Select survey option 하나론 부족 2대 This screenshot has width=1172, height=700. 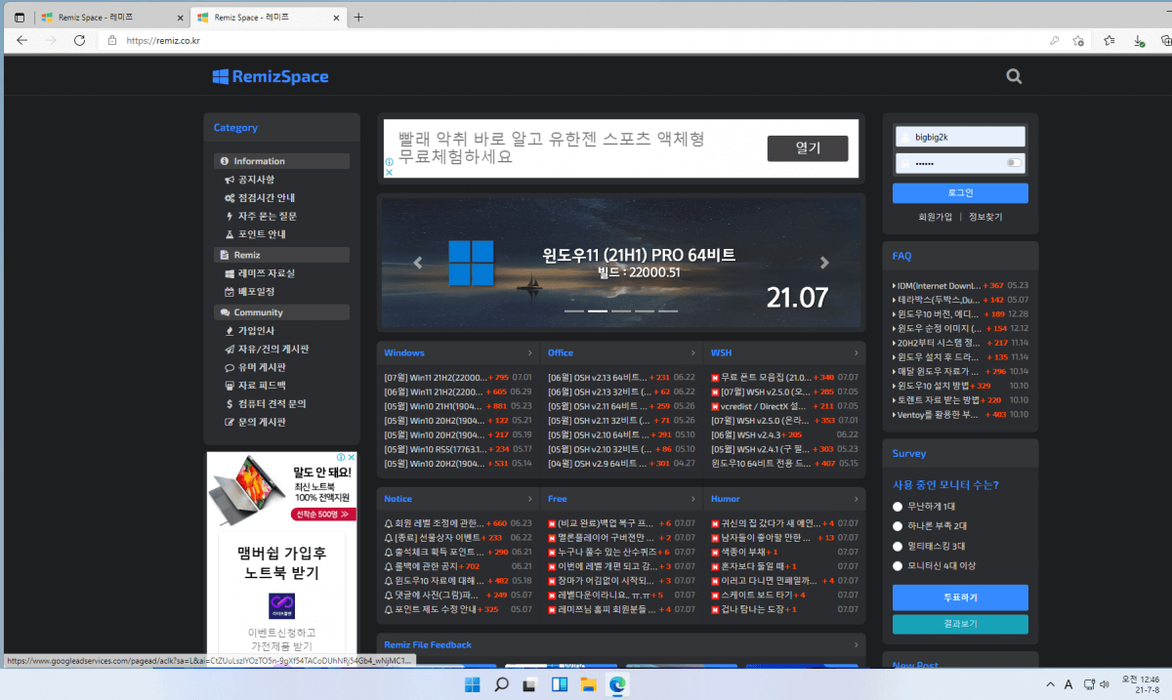pos(898,526)
